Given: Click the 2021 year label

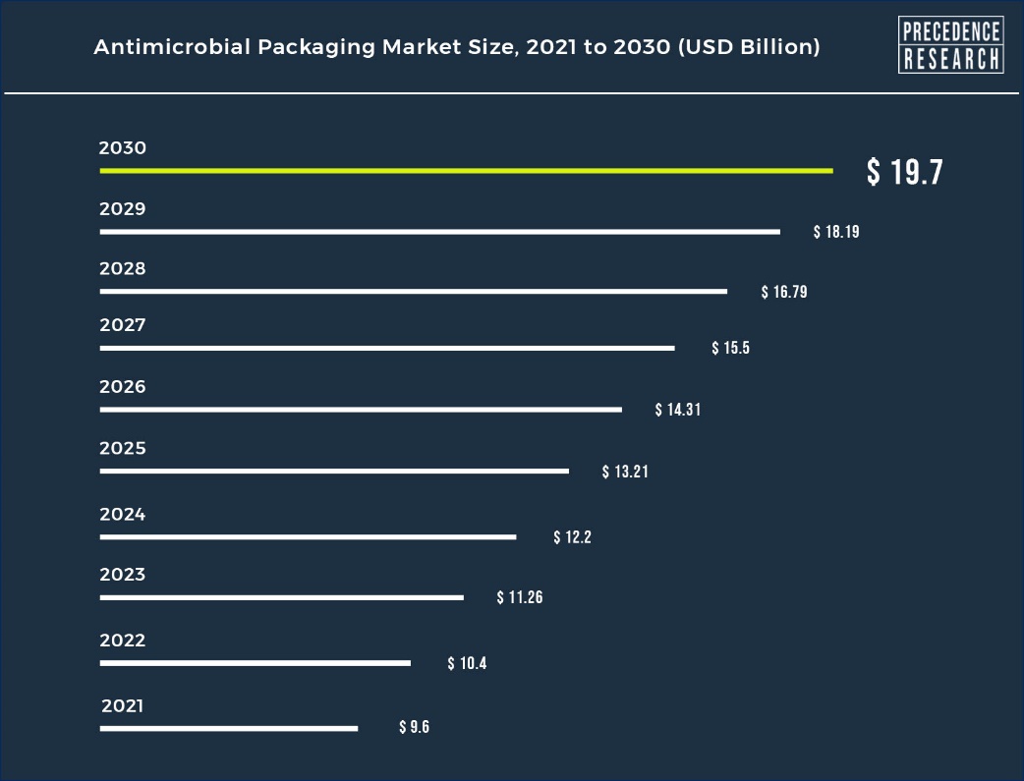Looking at the screenshot, I should [123, 706].
